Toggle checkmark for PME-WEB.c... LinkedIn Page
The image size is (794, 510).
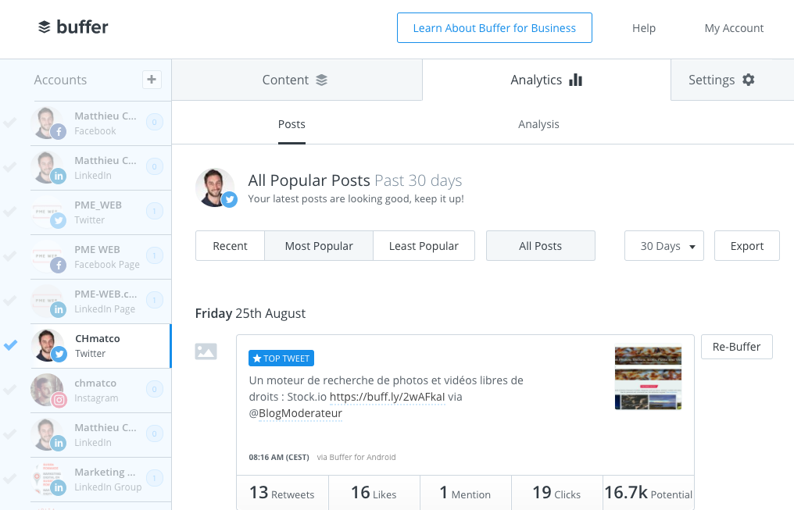pyautogui.click(x=10, y=301)
